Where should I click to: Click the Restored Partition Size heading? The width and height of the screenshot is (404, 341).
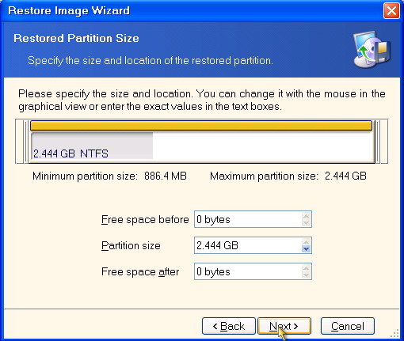(76, 38)
